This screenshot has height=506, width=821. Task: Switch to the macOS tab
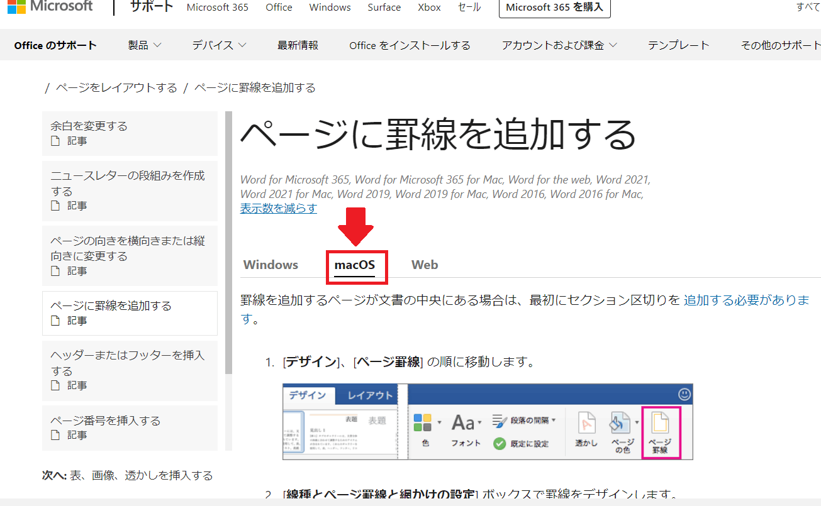[x=355, y=265]
